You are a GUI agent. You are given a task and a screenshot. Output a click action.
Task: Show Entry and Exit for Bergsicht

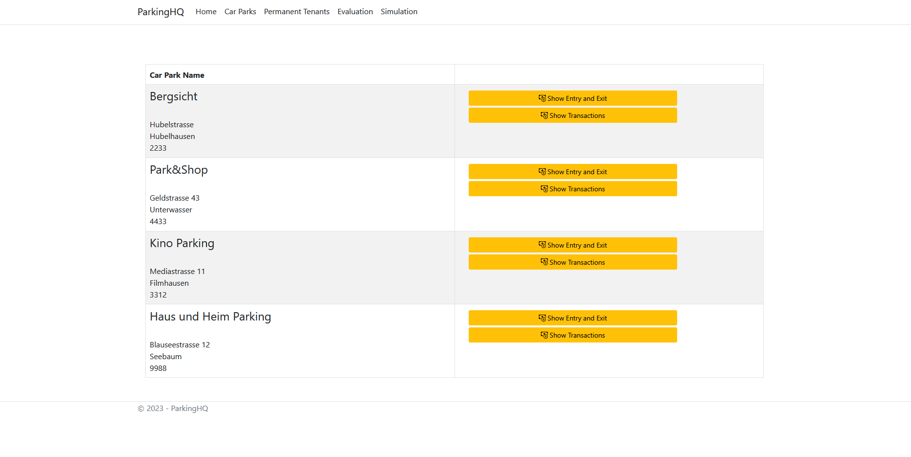tap(573, 98)
